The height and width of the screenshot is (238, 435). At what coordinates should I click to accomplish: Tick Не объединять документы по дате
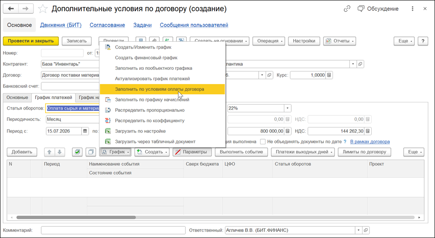[x=263, y=142]
